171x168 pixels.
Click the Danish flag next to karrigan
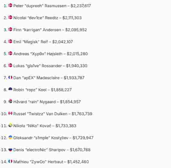pos(10,29)
